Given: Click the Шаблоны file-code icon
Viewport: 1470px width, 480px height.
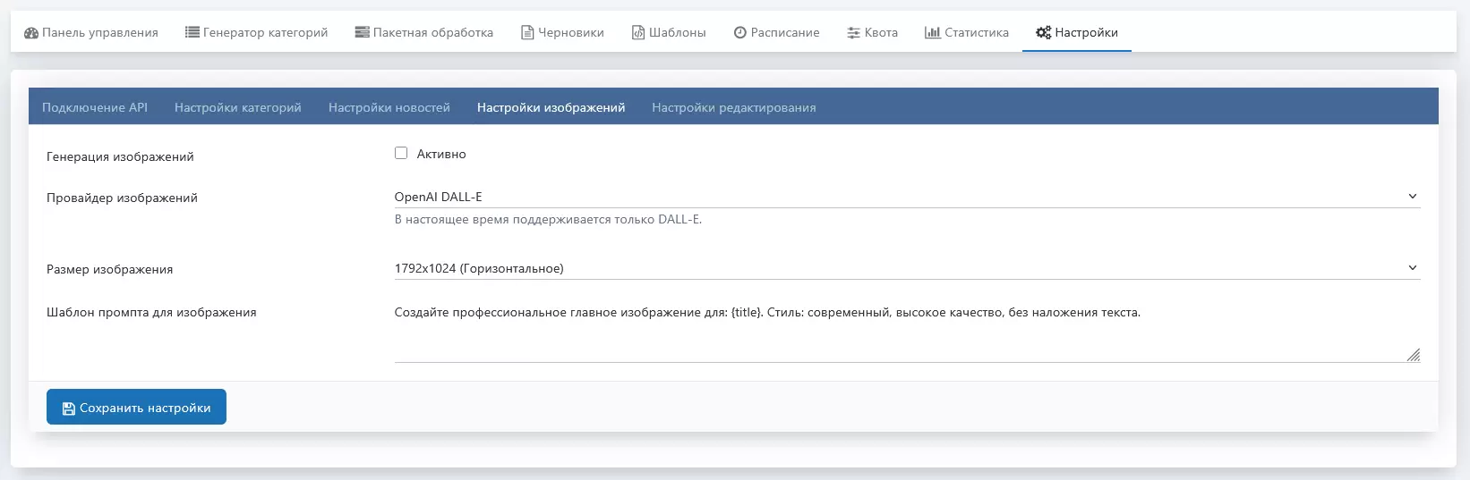Looking at the screenshot, I should pos(638,33).
